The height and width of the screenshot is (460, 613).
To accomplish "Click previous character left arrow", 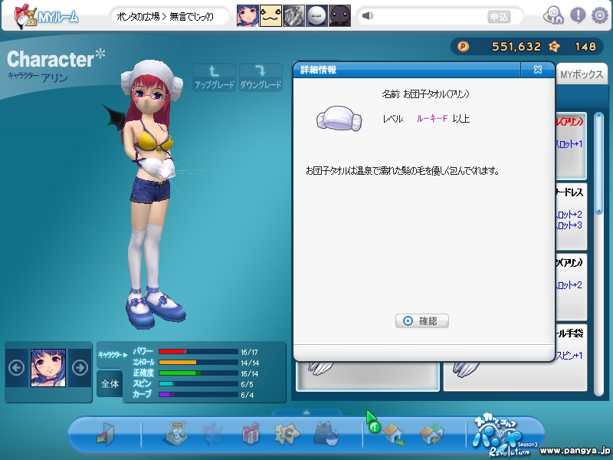I will pyautogui.click(x=16, y=368).
